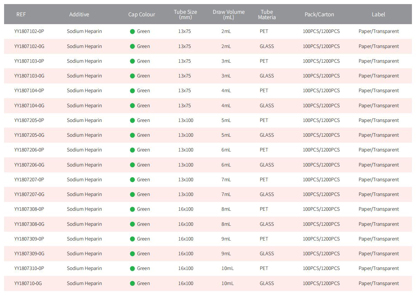Click the 8mL volume in row YY1807308-0P
Viewport: 416px width, 296px height.
coord(226,209)
